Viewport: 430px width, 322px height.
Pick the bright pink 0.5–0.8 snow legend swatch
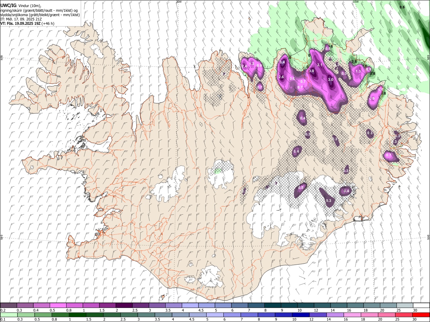(x=58, y=306)
